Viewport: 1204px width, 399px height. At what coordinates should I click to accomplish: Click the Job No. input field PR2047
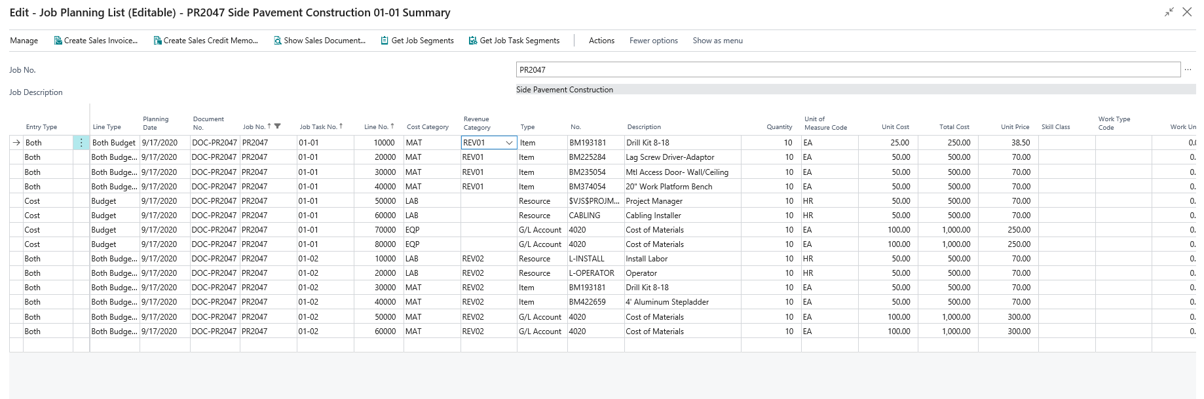(x=848, y=70)
